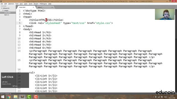Open the File menu

[x=2, y=4]
